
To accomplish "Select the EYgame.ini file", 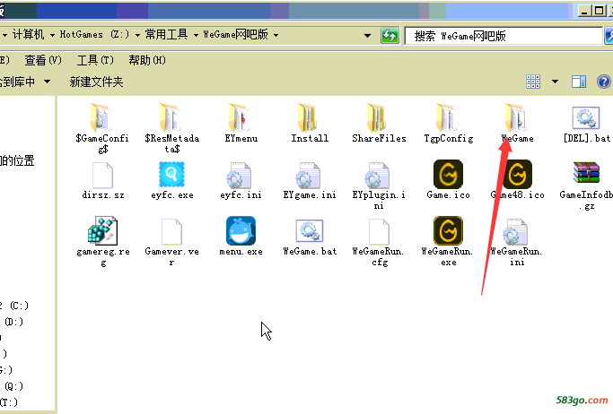I will pyautogui.click(x=310, y=180).
